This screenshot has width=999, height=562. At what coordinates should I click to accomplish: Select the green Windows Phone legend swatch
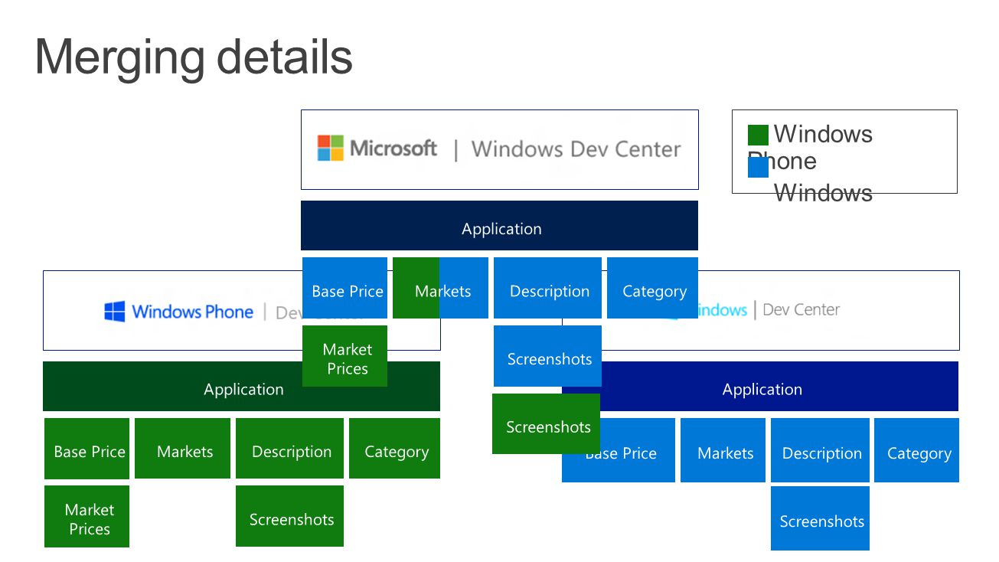(758, 136)
